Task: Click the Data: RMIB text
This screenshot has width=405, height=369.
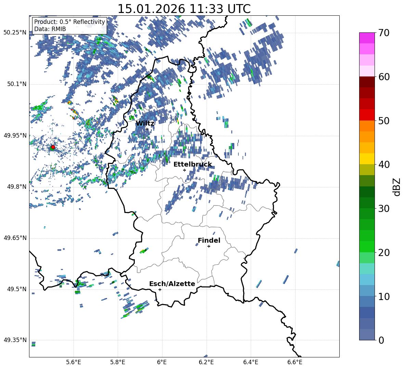Action: coord(50,29)
